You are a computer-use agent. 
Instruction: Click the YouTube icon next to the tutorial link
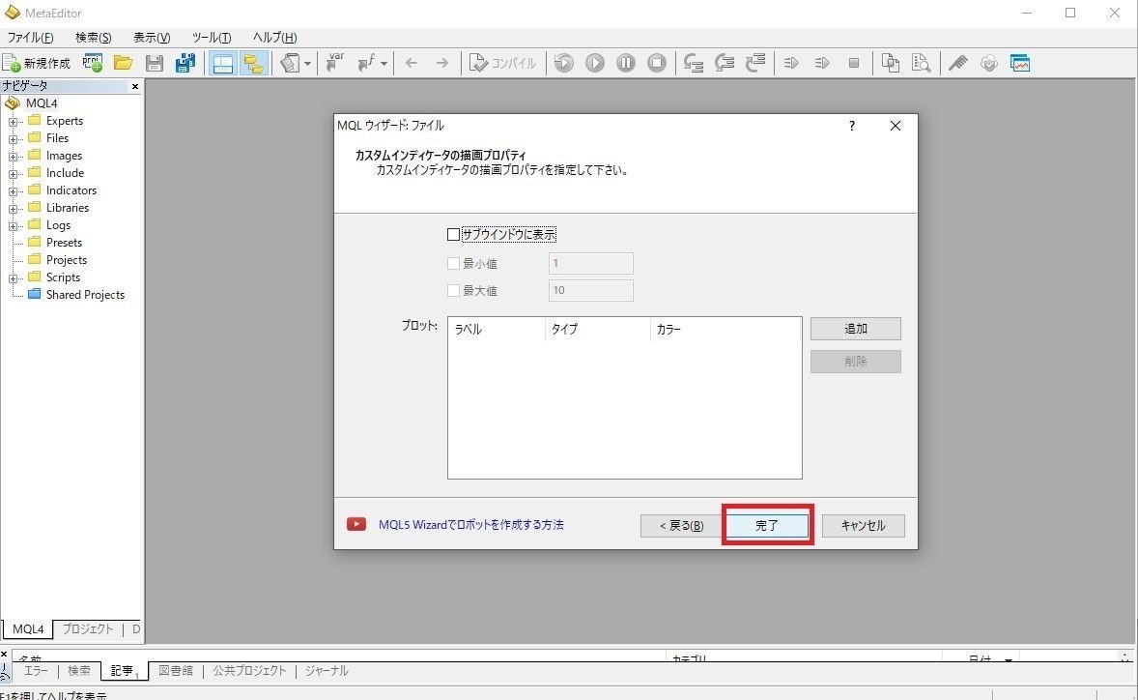(x=356, y=524)
